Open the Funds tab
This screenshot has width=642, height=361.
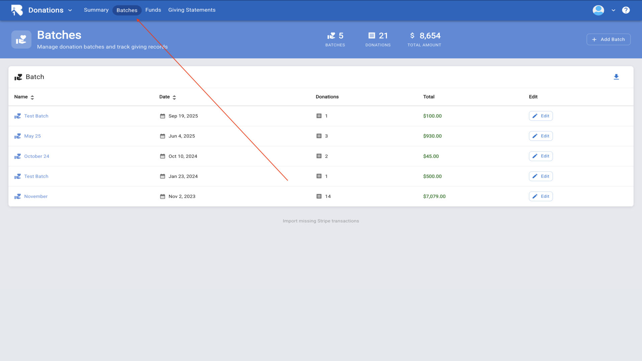153,10
